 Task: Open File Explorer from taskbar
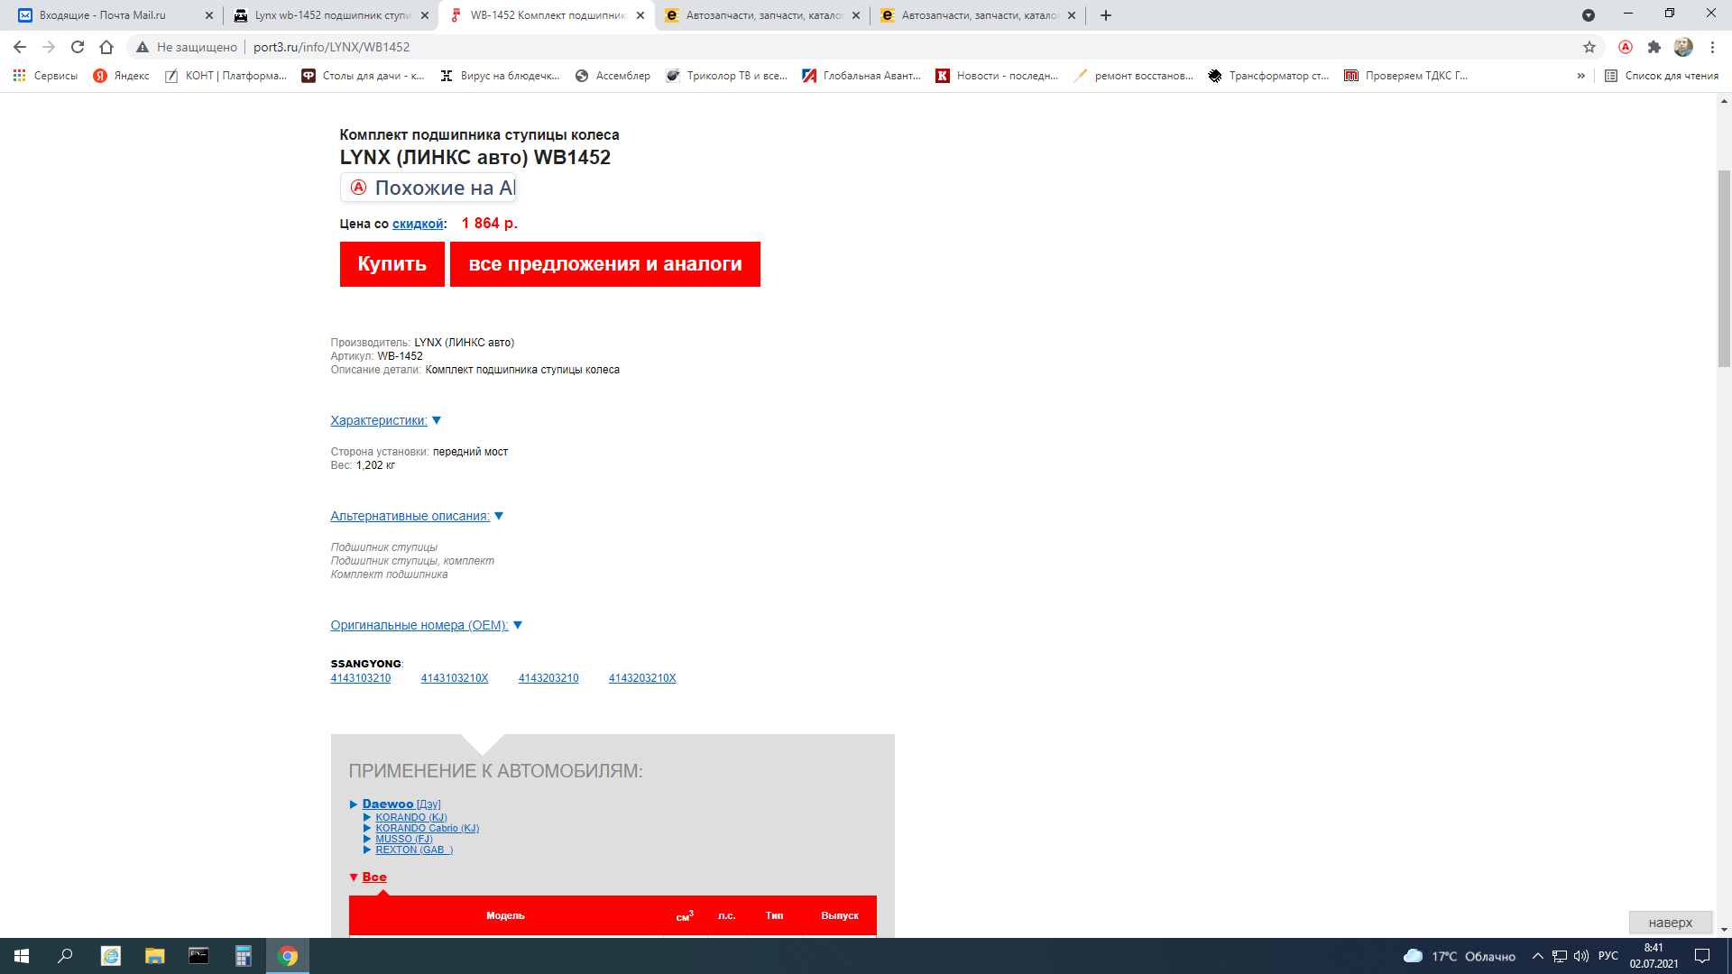click(x=154, y=956)
